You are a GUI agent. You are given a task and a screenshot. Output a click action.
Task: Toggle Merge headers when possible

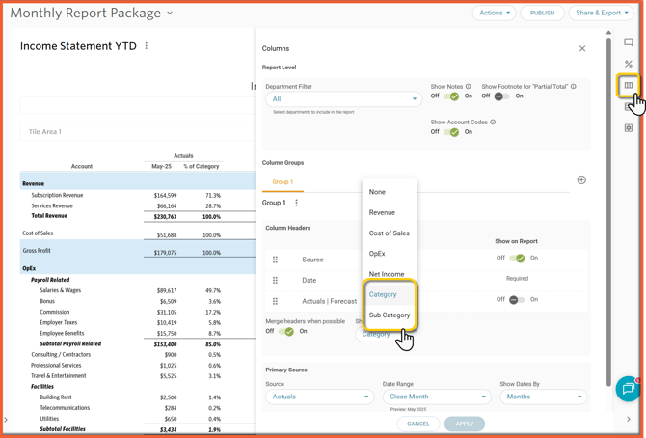pos(286,331)
